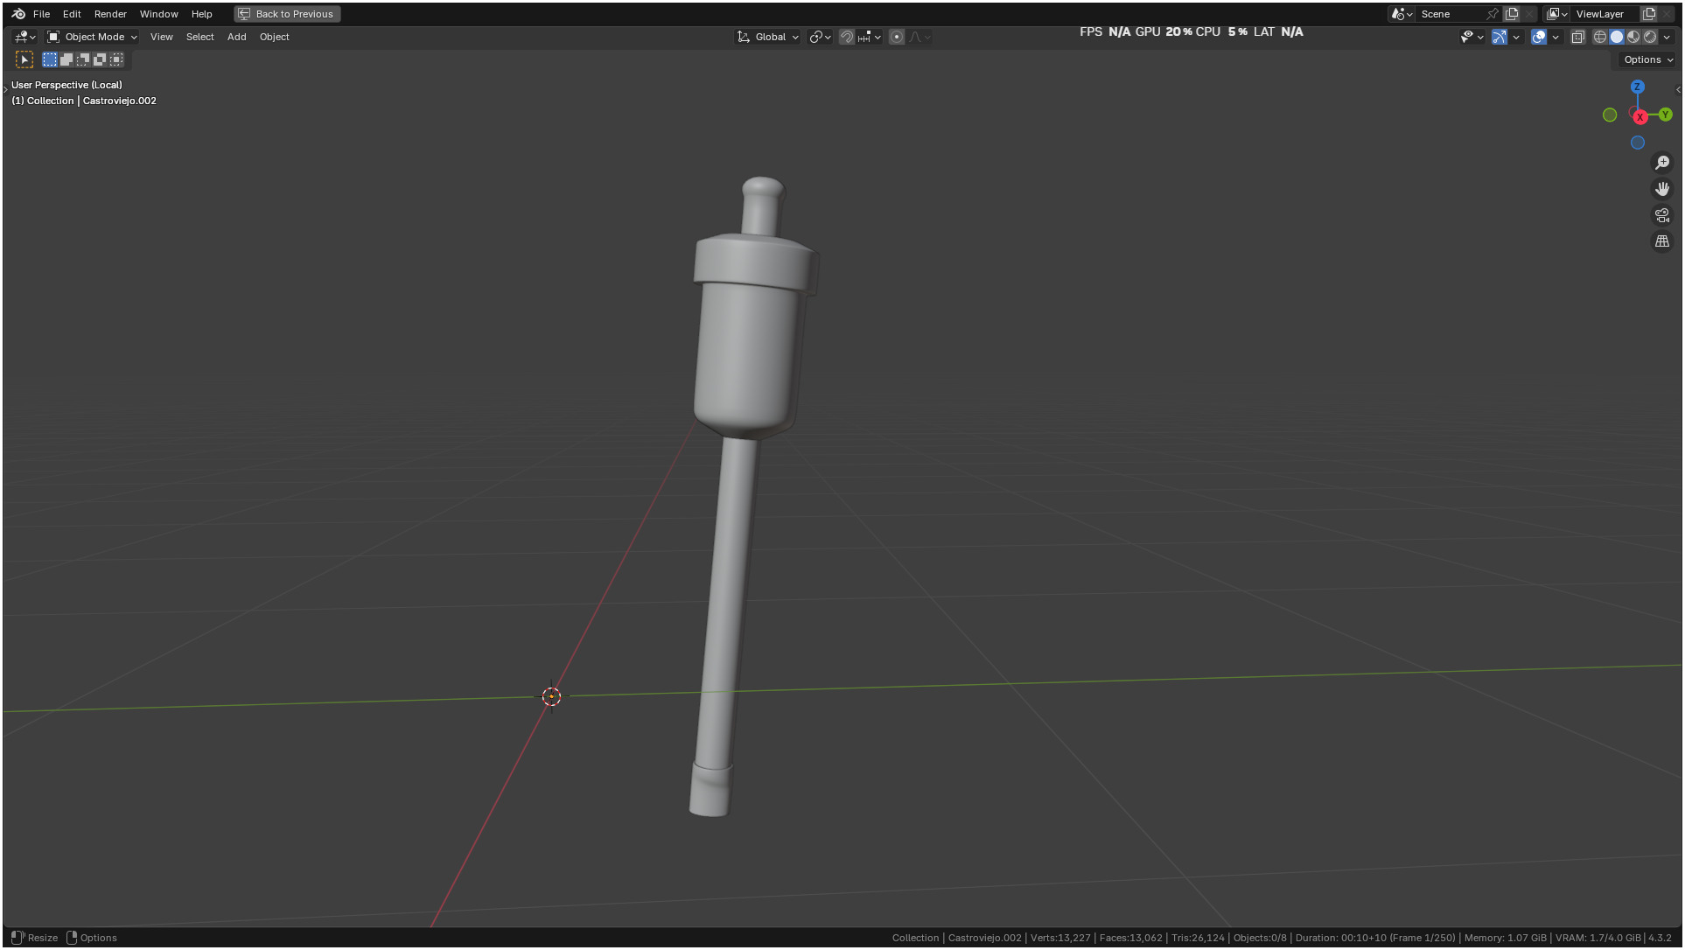Image resolution: width=1685 pixels, height=950 pixels.
Task: Open the scene browse dropdown
Action: [1402, 14]
